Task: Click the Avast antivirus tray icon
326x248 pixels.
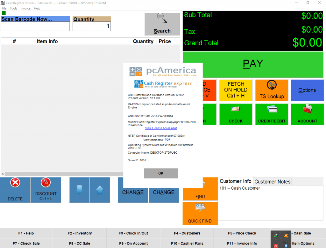Action: [x=286, y=236]
